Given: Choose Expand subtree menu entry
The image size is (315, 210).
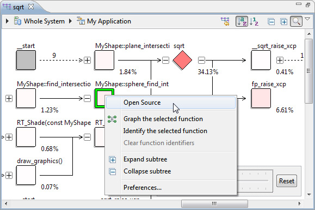Looking at the screenshot, I should [x=171, y=159].
